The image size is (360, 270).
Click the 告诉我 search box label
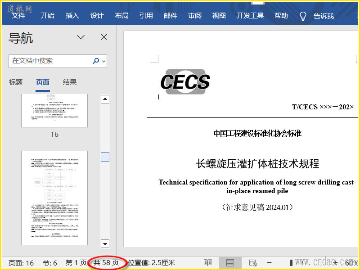324,16
